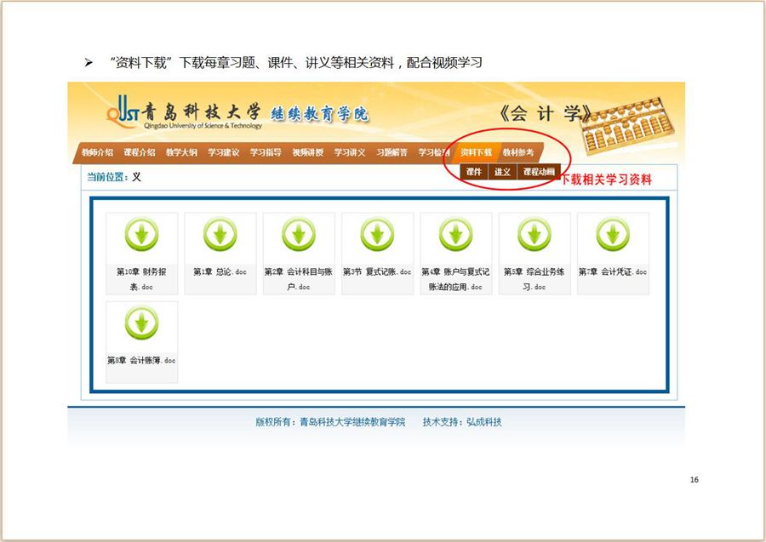Open the 教师介绍 navigation tab

click(98, 152)
